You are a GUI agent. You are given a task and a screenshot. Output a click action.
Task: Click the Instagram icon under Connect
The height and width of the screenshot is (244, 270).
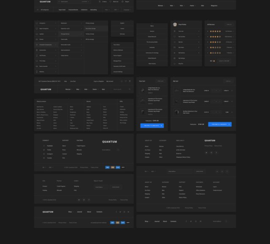pos(44,154)
